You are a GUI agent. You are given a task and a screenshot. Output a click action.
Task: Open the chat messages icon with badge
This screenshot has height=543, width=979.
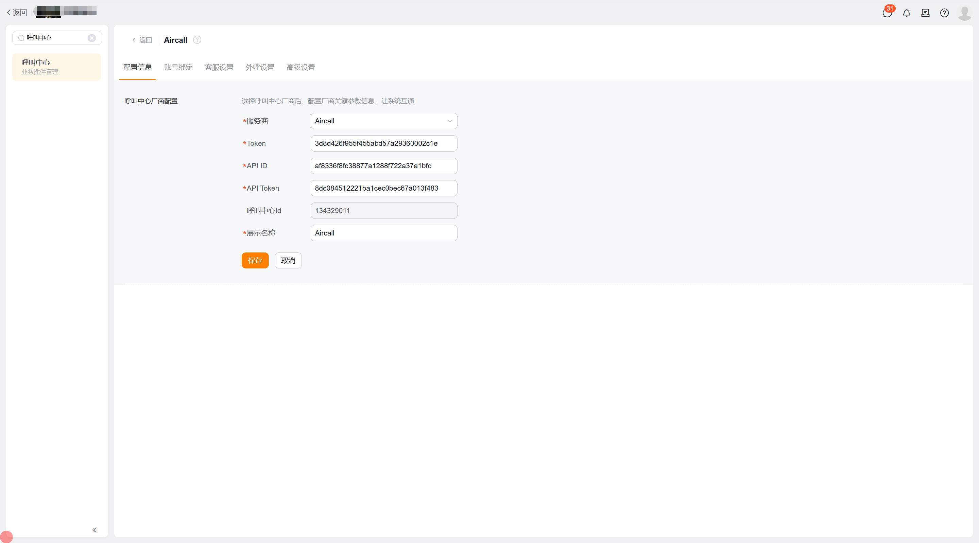pos(887,13)
